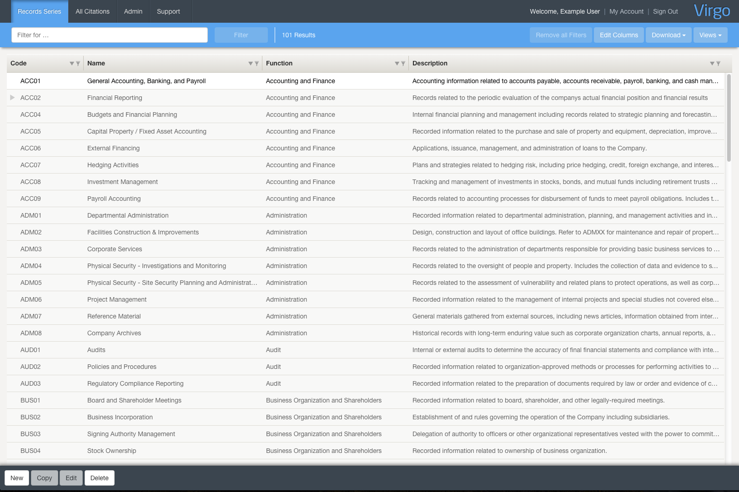The height and width of the screenshot is (492, 739).
Task: Select 'Financial Reporting' name cell
Action: [115, 98]
